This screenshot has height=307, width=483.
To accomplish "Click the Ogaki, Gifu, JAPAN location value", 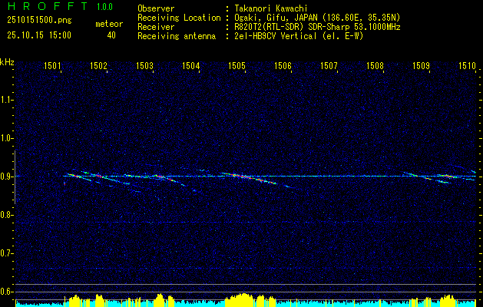I will click(317, 18).
